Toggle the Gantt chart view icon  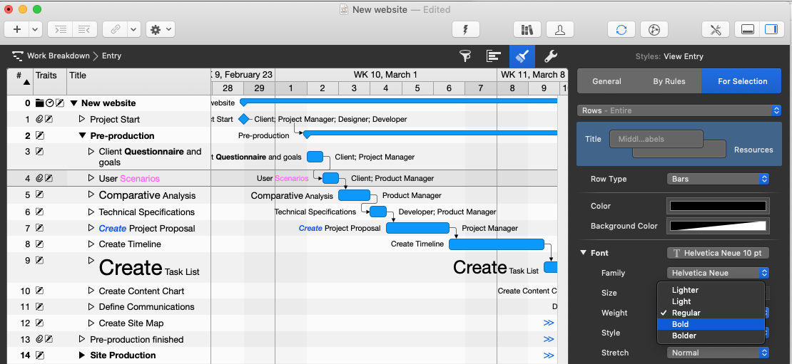[493, 56]
